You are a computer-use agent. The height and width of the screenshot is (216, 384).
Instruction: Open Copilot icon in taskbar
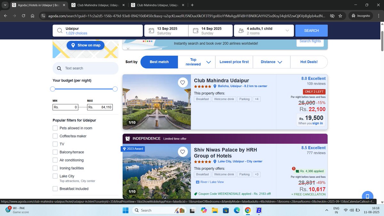[204, 210]
